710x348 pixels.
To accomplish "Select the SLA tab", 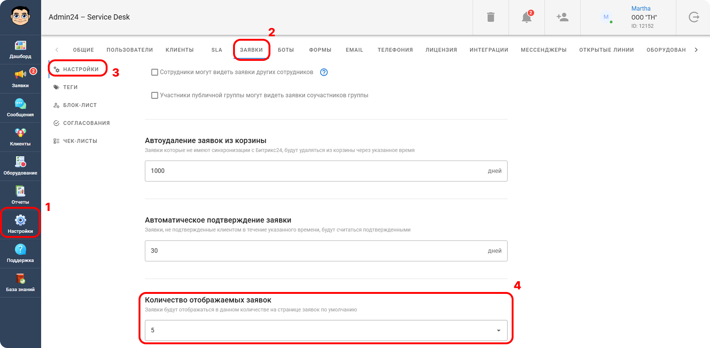I will pos(217,50).
